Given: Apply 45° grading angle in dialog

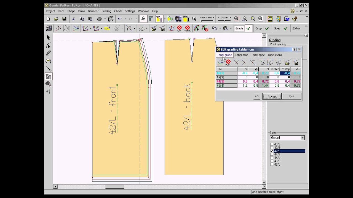Looking at the screenshot, I should (262, 63).
